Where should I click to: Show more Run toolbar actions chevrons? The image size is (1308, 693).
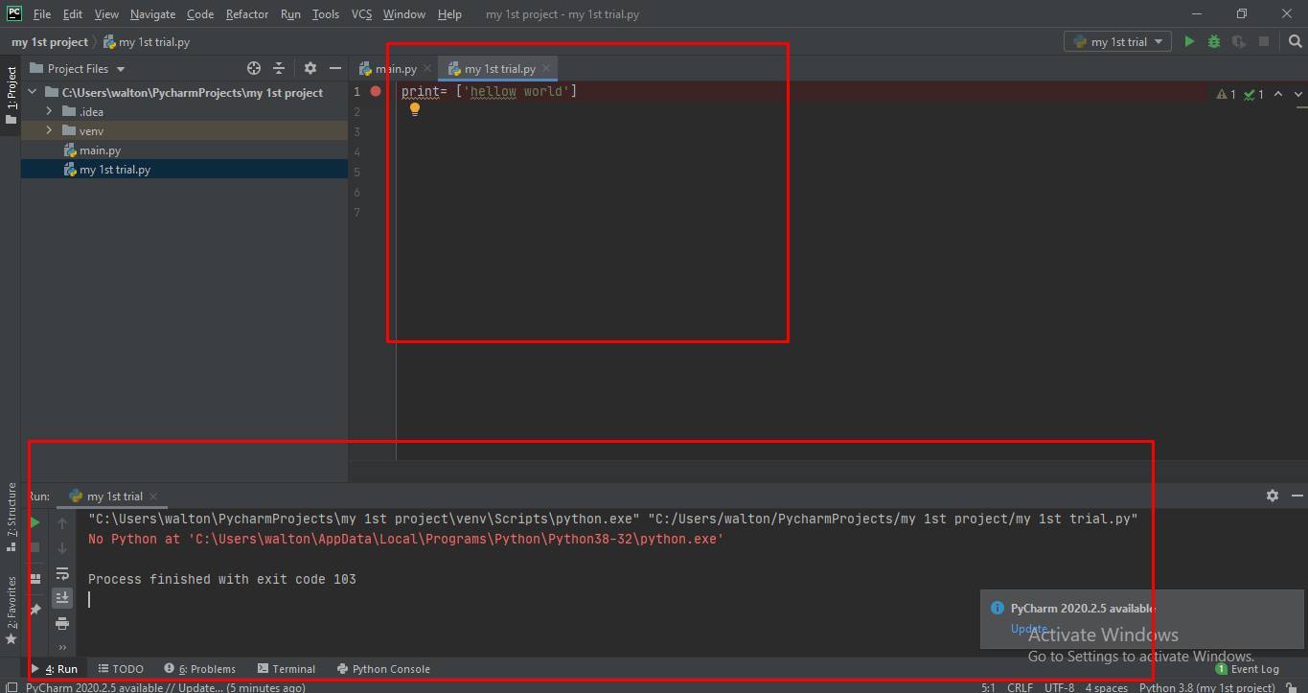click(62, 647)
